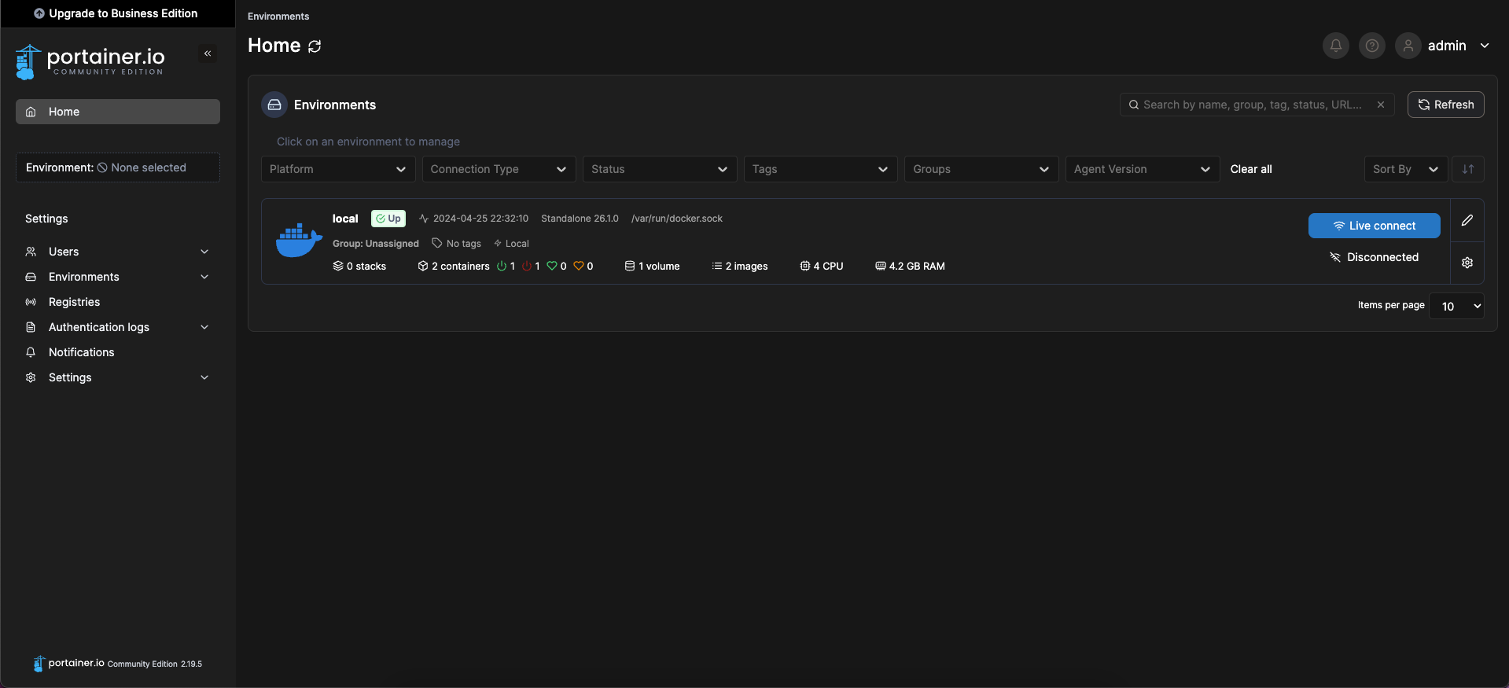Collapse the sidebar with the double-chevron icon
This screenshot has width=1509, height=688.
[x=208, y=53]
